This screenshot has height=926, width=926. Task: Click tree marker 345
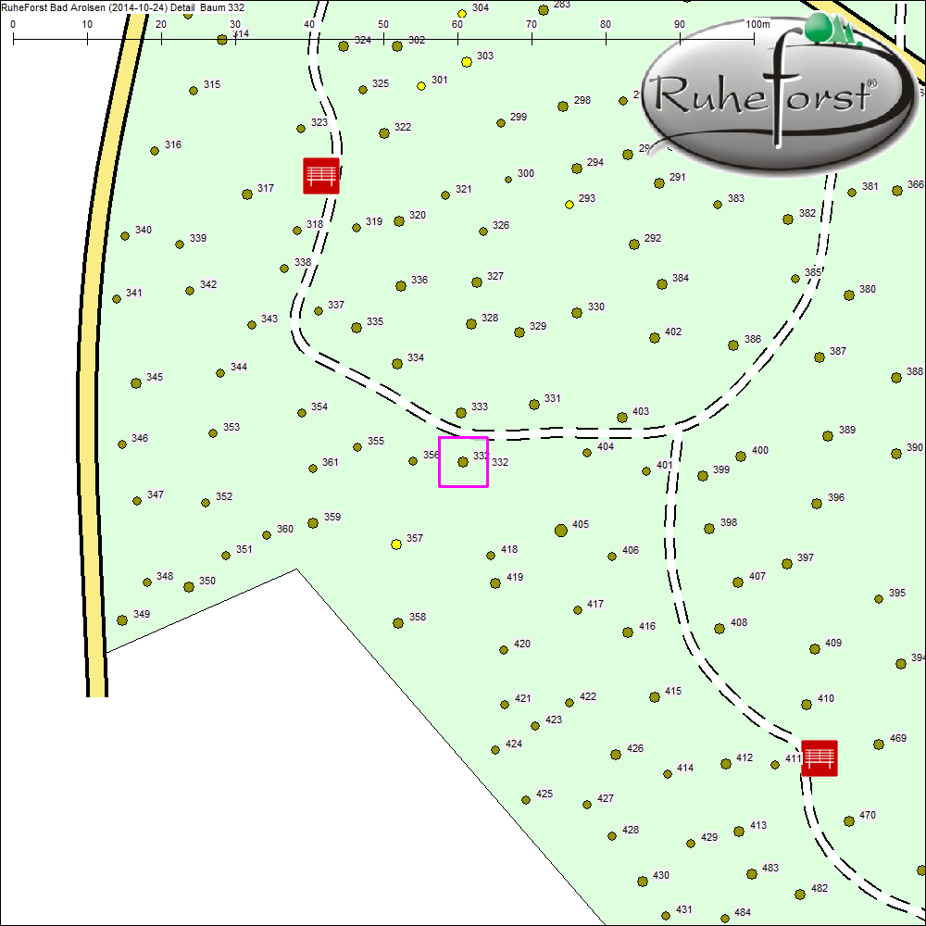136,382
